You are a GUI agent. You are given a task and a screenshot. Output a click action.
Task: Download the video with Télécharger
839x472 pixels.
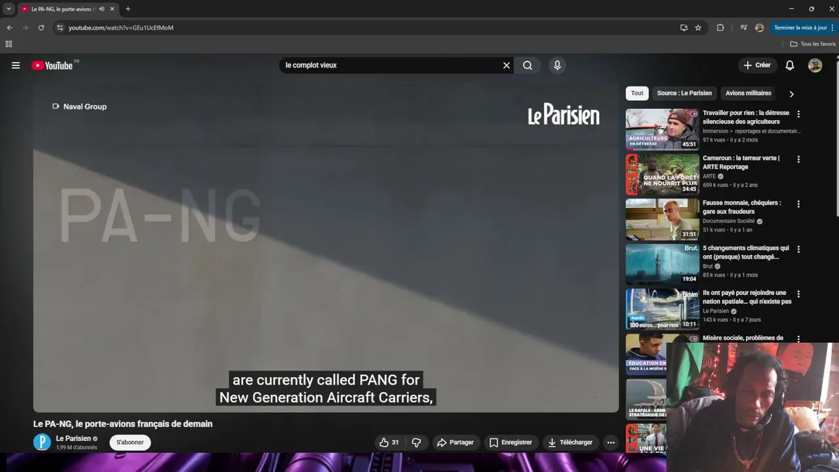coord(570,442)
